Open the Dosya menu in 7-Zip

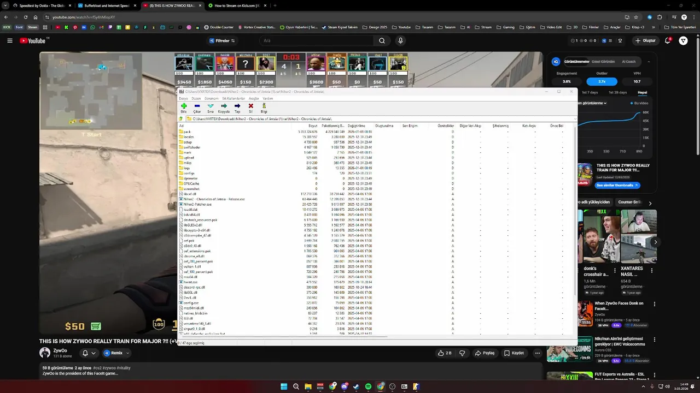pos(183,98)
